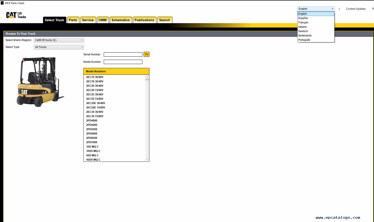Viewport: 374px width, 222px height.
Task: Expand the Select Brand (Region) dropdown
Action: [x=59, y=40]
